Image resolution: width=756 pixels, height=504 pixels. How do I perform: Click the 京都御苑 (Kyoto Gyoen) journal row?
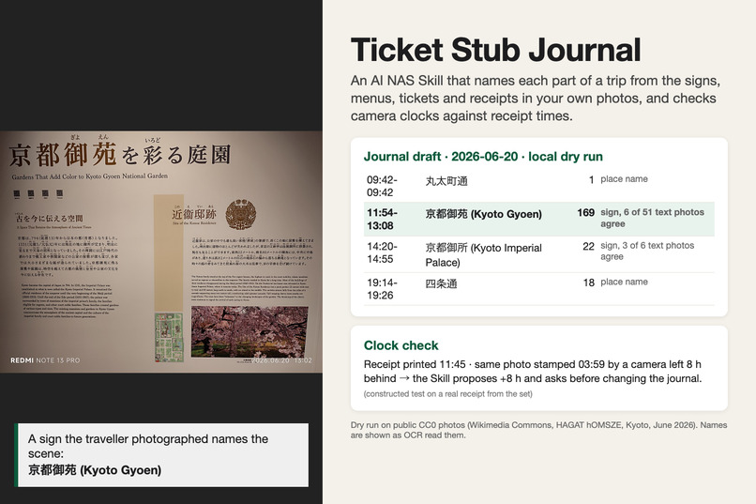click(x=539, y=219)
